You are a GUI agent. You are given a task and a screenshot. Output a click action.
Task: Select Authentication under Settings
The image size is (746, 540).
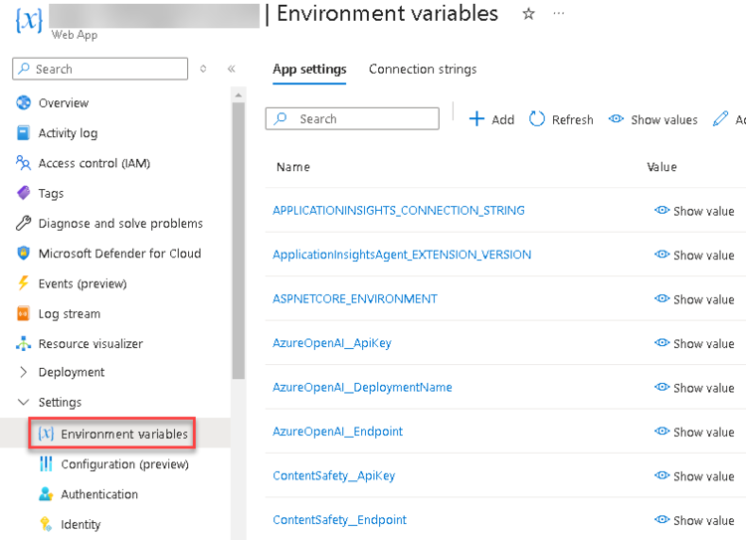[98, 494]
